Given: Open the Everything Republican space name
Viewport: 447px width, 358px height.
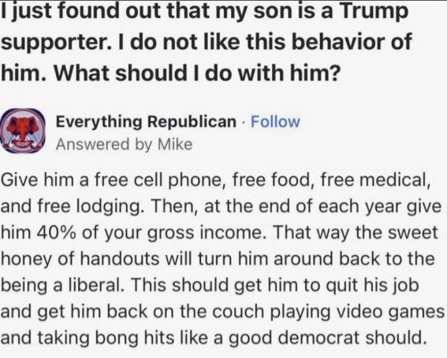Looking at the screenshot, I should [x=146, y=122].
